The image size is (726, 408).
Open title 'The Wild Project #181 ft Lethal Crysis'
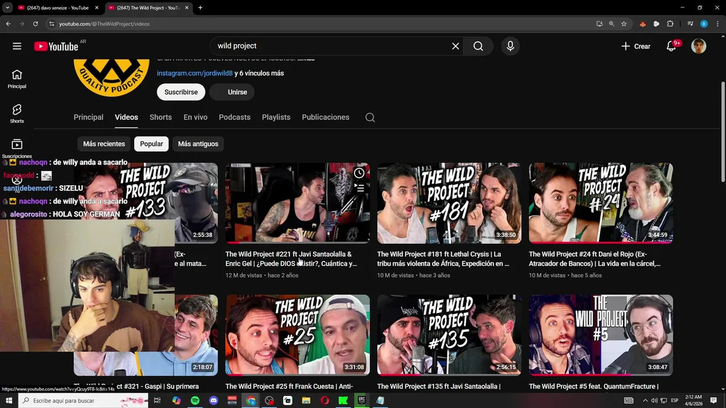pos(443,259)
